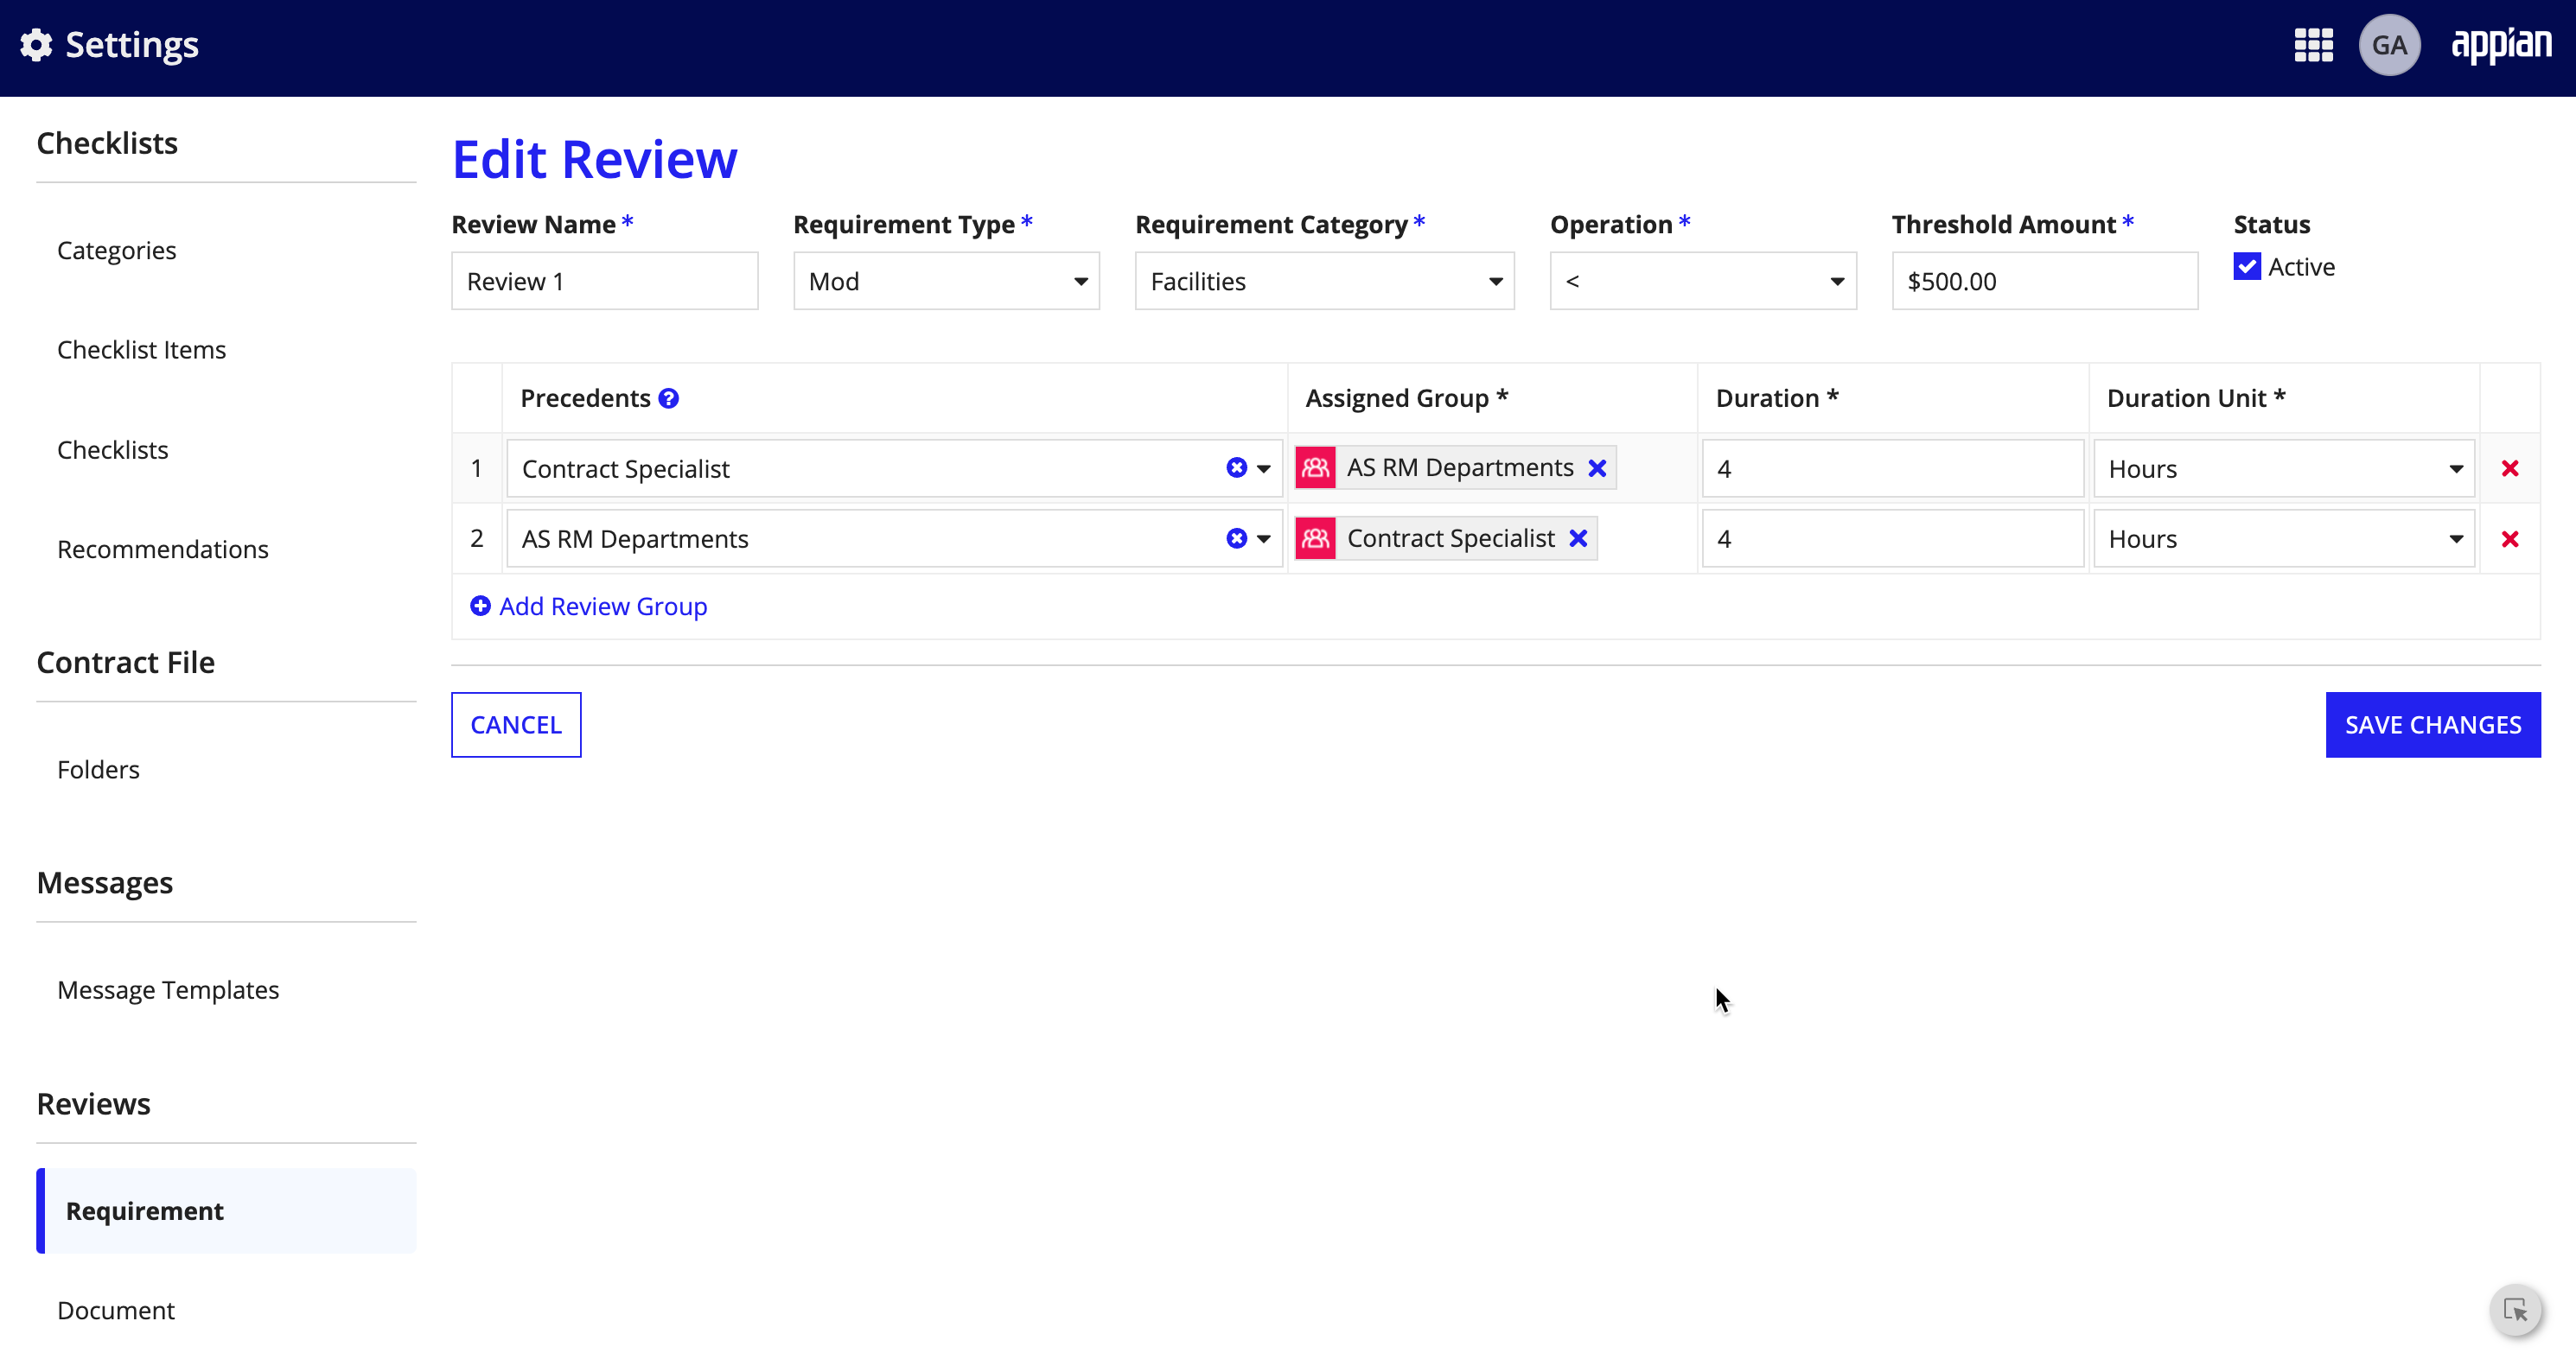
Task: Clear AS RM Departments precedent selection
Action: click(1237, 538)
